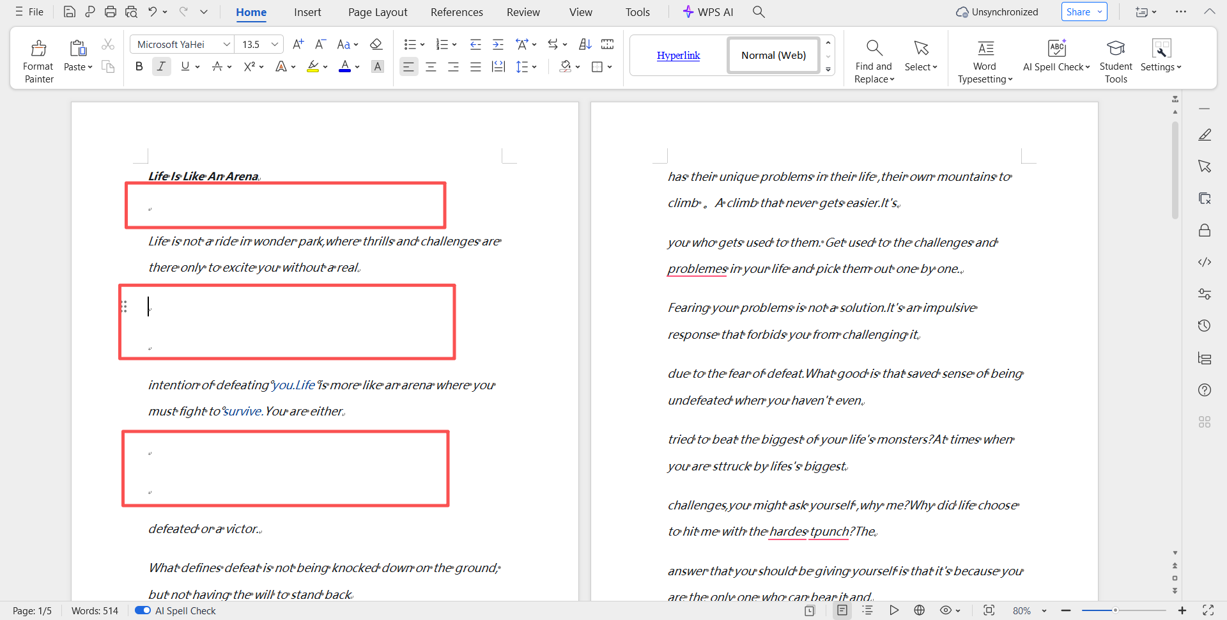Toggle the AI Spell Check switch
Image resolution: width=1227 pixels, height=620 pixels.
point(143,610)
